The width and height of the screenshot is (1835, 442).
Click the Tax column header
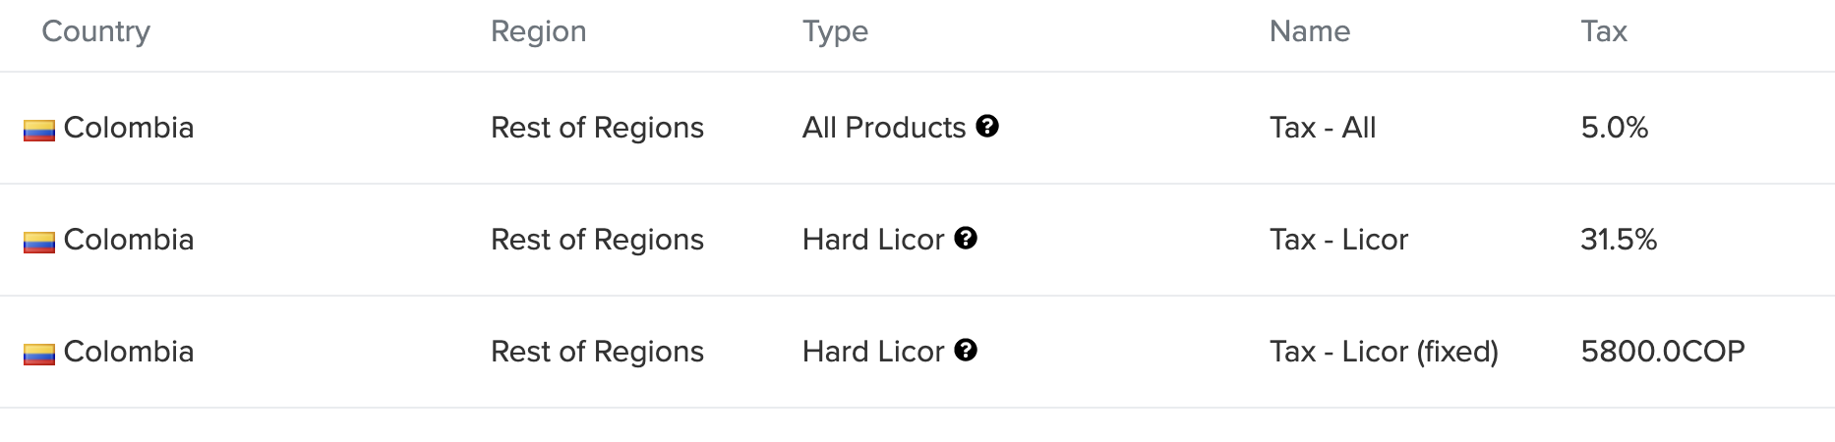[x=1603, y=31]
